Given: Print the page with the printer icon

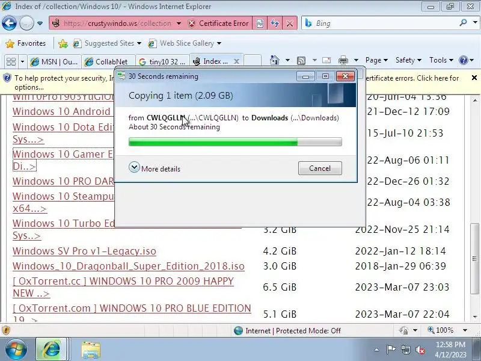Looking at the screenshot, I should coord(343,60).
